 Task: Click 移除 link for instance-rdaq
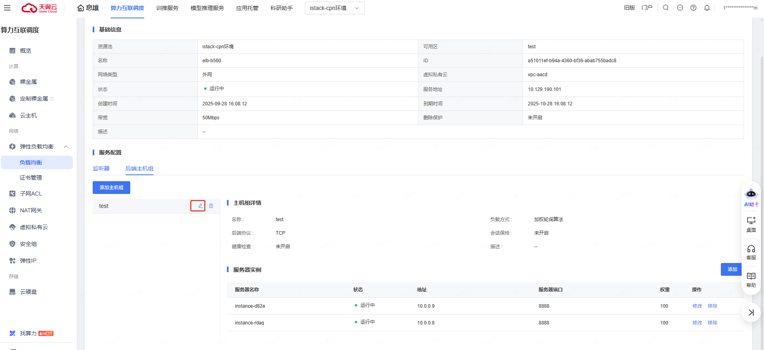click(712, 323)
